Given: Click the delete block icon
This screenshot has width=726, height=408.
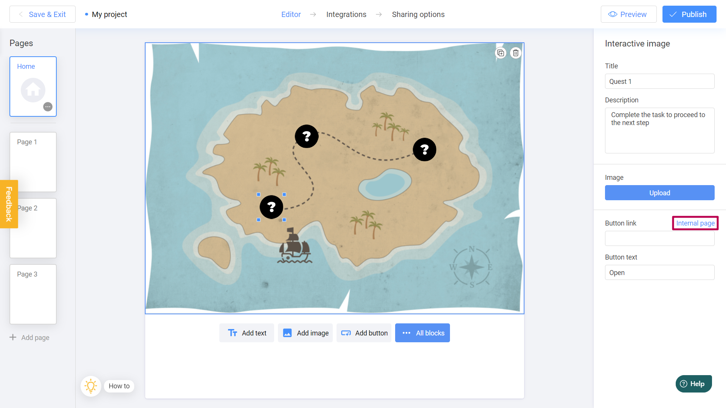Looking at the screenshot, I should tap(516, 53).
